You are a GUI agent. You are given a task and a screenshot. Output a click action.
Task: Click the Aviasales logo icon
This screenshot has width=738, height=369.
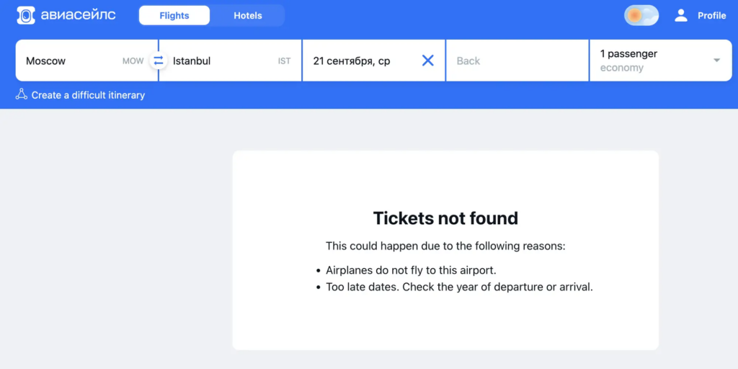click(x=26, y=15)
